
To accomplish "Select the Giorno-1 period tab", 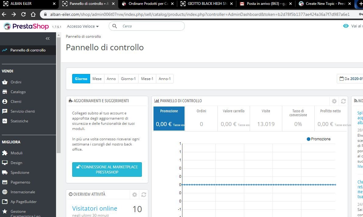I will (x=128, y=79).
